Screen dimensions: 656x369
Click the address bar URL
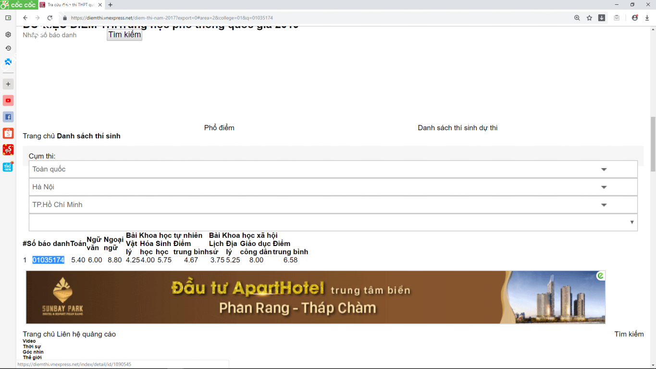tap(172, 18)
